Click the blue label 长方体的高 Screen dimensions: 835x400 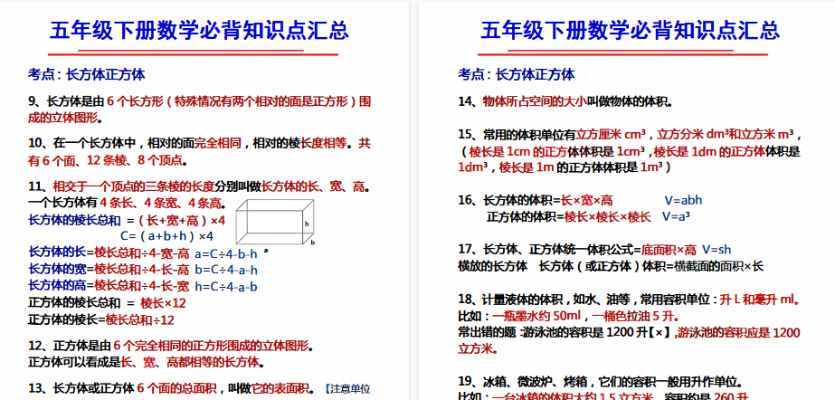click(x=58, y=286)
